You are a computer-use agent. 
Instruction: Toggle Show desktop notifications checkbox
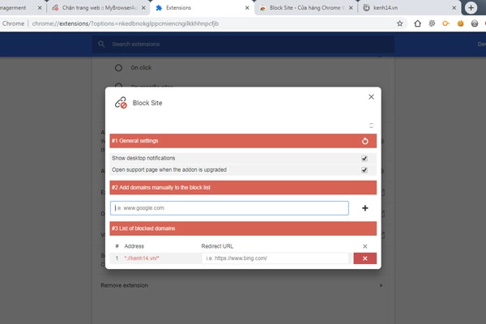click(x=364, y=158)
